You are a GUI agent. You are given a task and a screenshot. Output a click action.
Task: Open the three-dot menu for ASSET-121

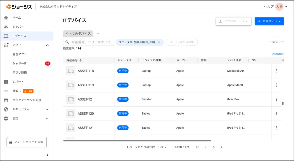tap(276, 128)
